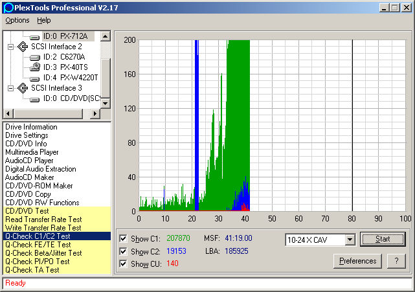415x292 pixels.
Task: Click the device tree scroll right arrow
Action: pyautogui.click(x=95, y=114)
